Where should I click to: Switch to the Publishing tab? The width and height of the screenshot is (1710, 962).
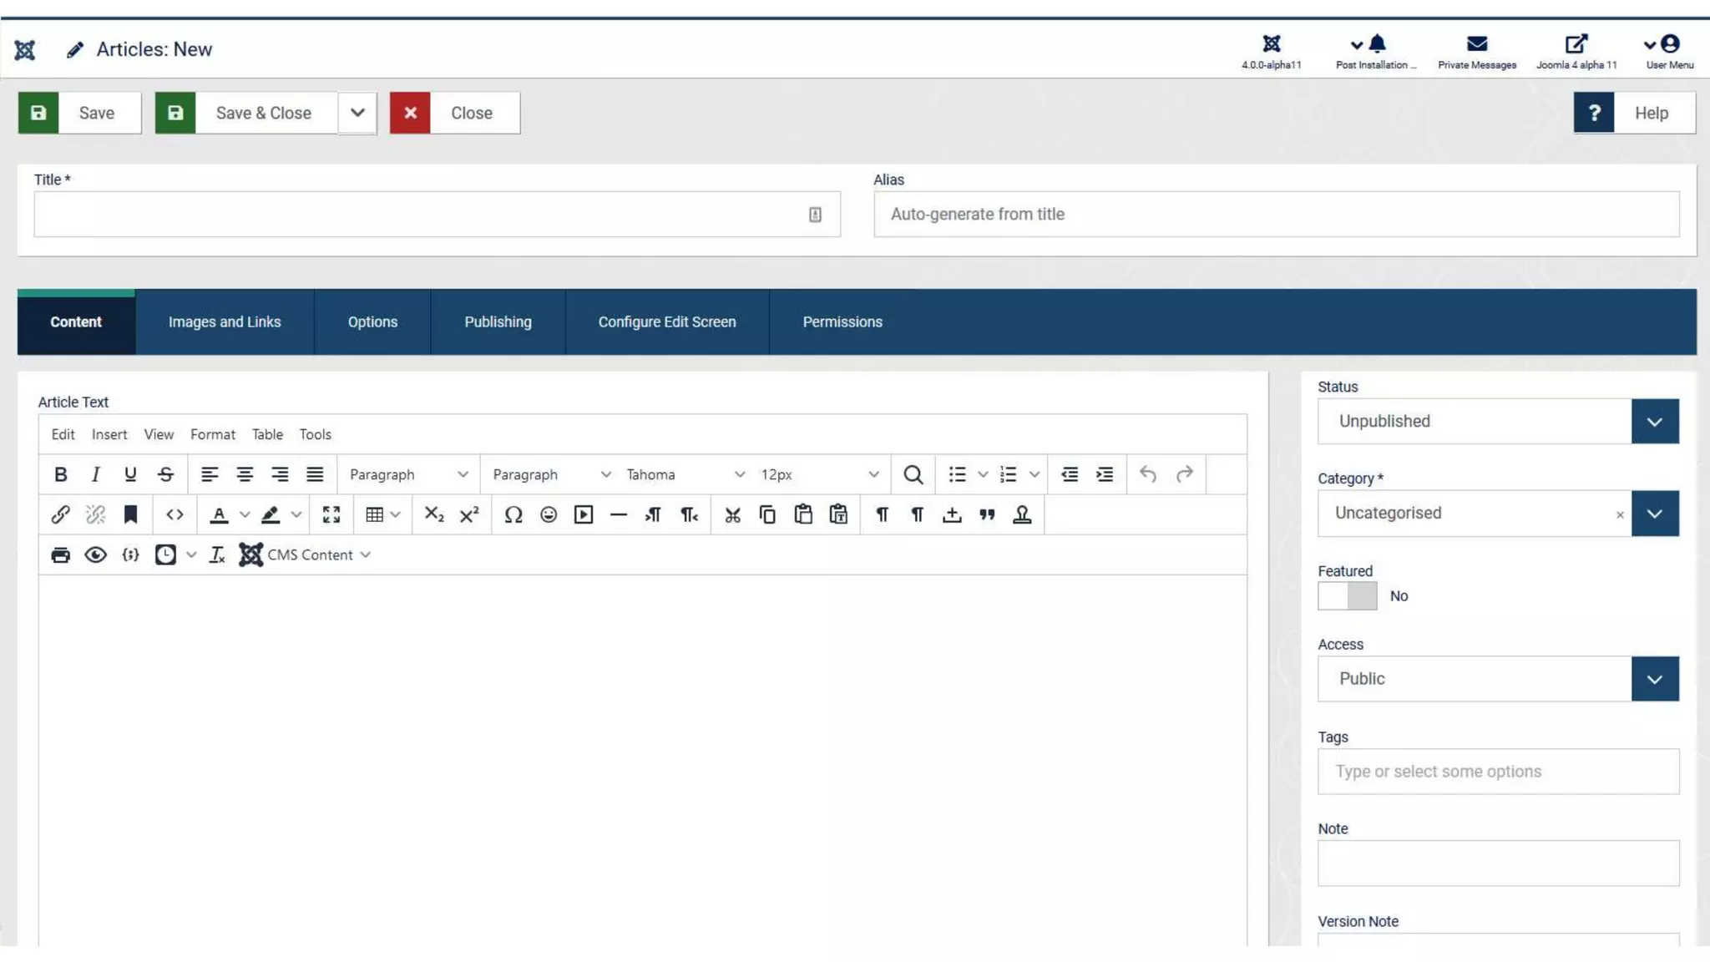pyautogui.click(x=498, y=322)
